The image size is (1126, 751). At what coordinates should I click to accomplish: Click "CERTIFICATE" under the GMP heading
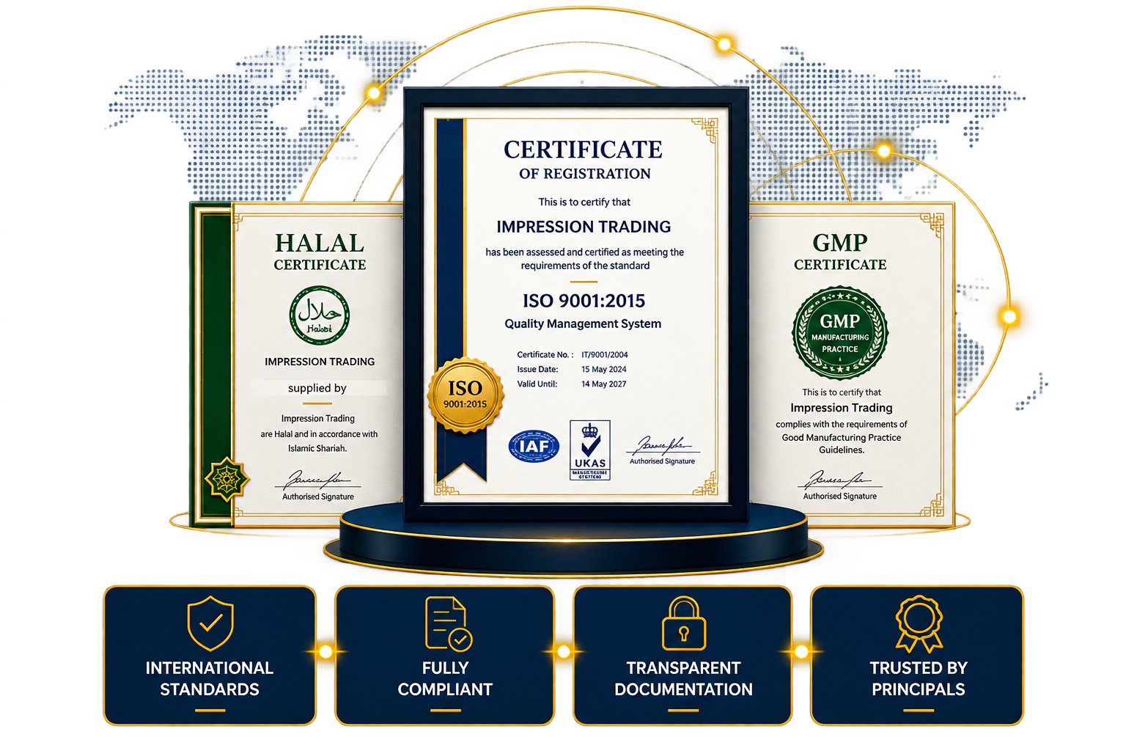click(x=840, y=265)
